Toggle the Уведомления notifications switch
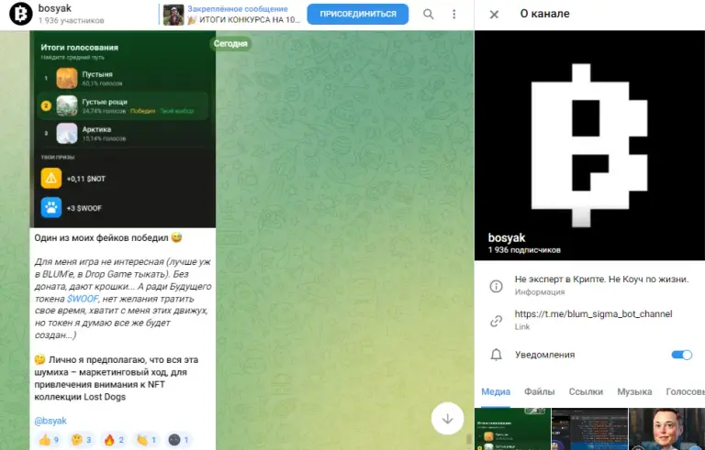 coord(682,355)
